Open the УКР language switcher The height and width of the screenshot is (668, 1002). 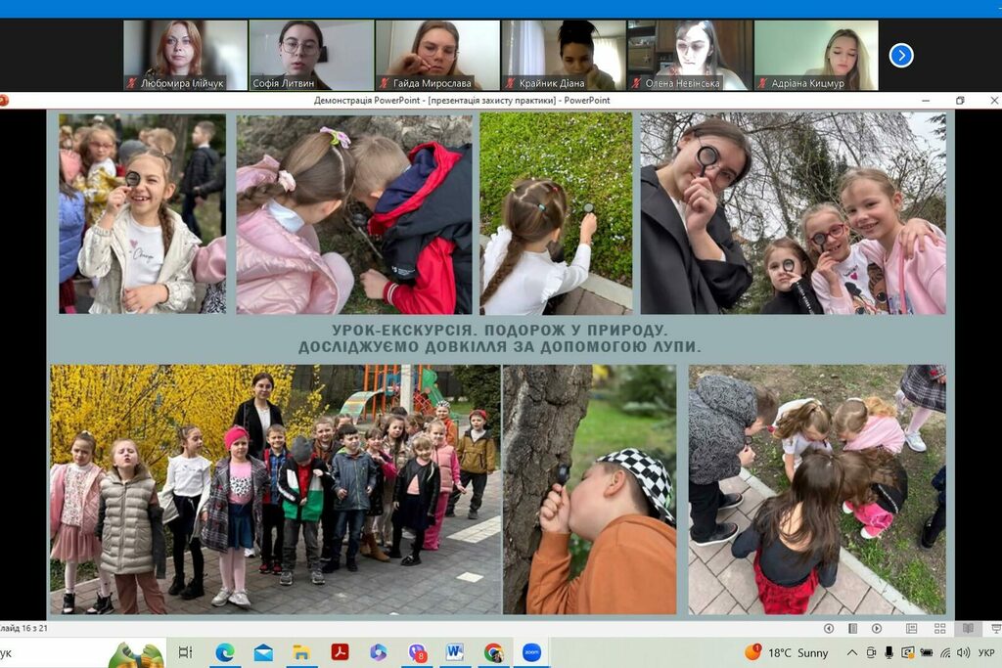click(986, 652)
